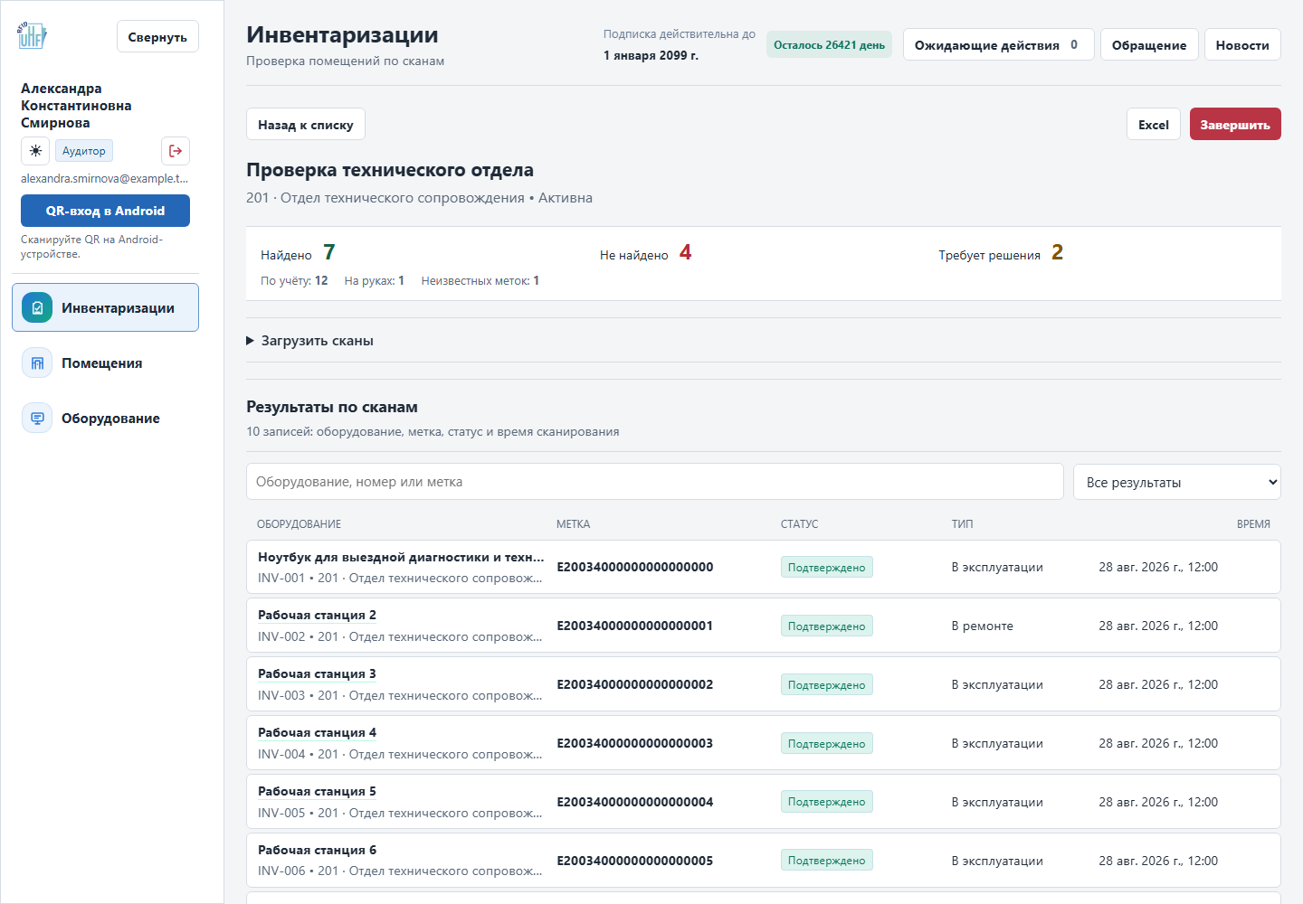Open Ожидающие действия
The image size is (1303, 904).
coord(999,44)
